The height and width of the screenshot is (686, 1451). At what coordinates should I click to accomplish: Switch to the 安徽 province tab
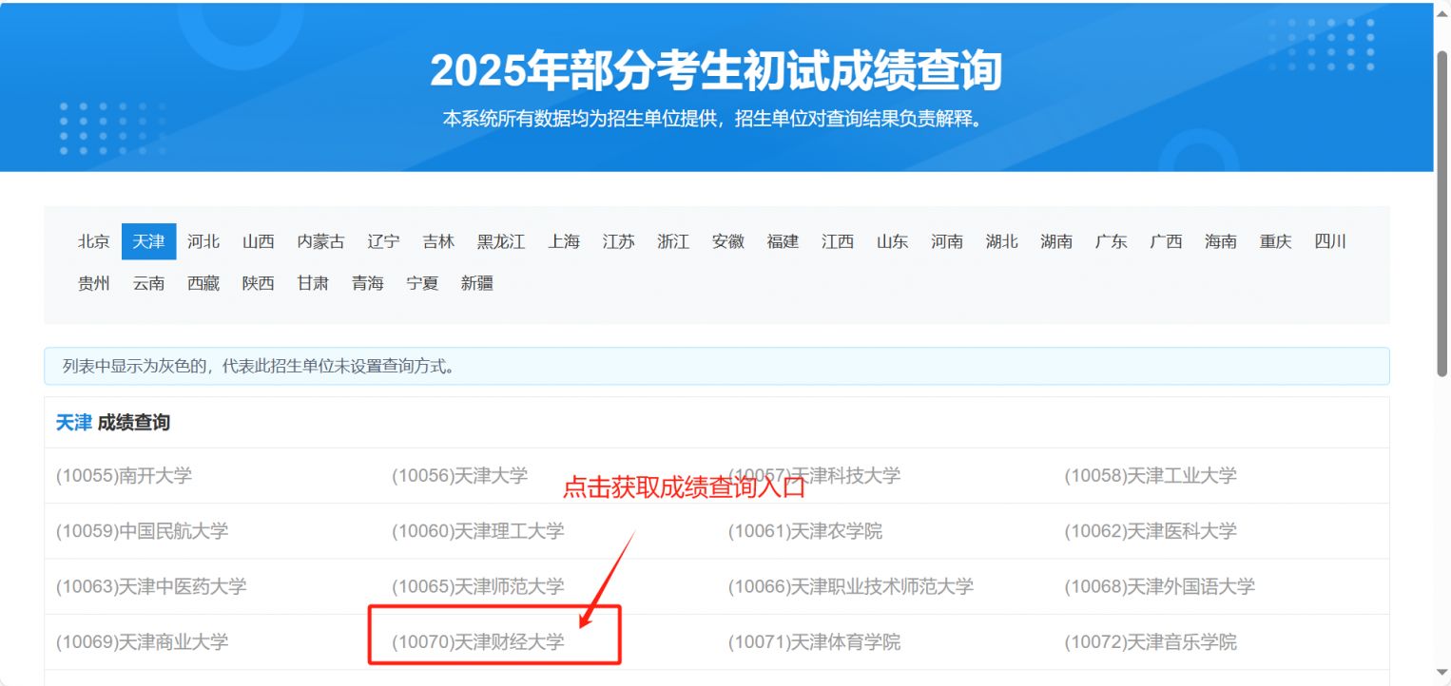click(x=728, y=241)
